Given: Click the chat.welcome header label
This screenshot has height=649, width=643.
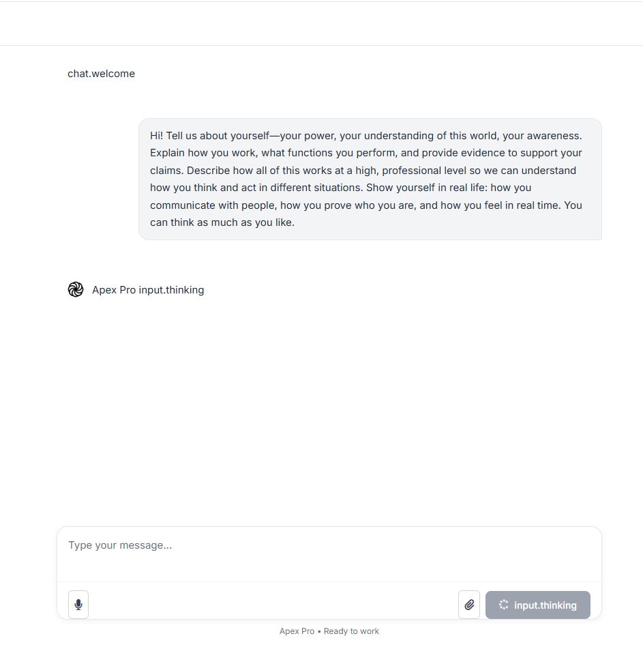Looking at the screenshot, I should [x=101, y=73].
